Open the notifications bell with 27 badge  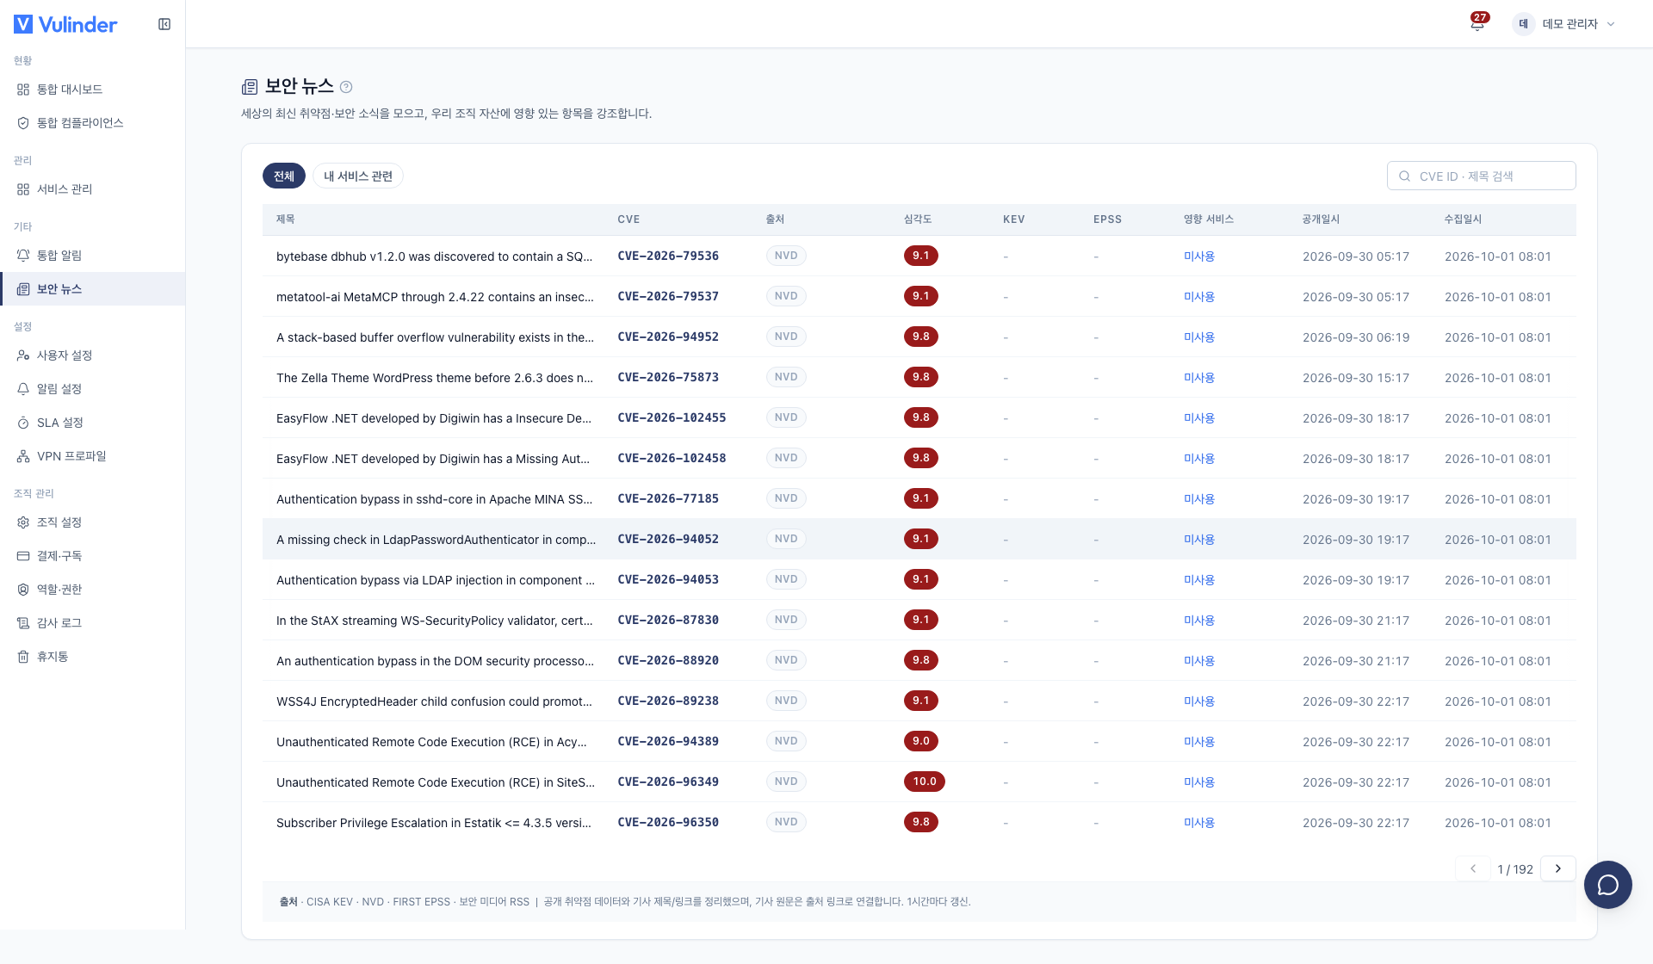[x=1477, y=23]
